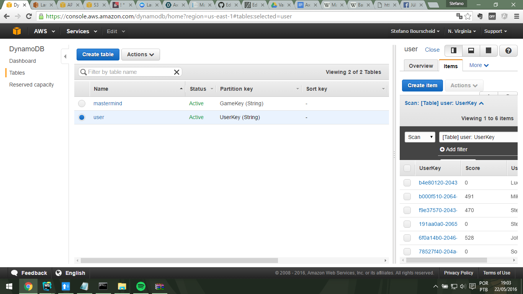Click the Angular extension icon in toolbar
The height and width of the screenshot is (294, 523).
pos(504,16)
